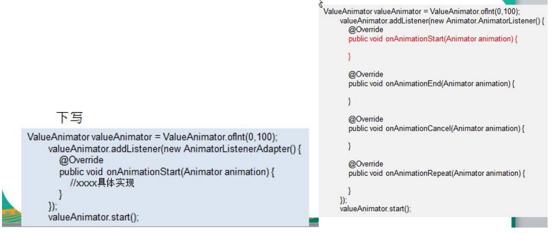Image resolution: width=554 pixels, height=233 pixels.
Task: Select the onAnimationCancel method line
Action: (x=436, y=128)
